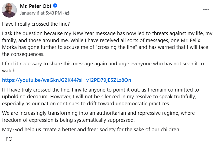Visit the Mr. Peter Obi profile name
Image resolution: width=214 pixels, height=142 pixels.
pos(35,6)
